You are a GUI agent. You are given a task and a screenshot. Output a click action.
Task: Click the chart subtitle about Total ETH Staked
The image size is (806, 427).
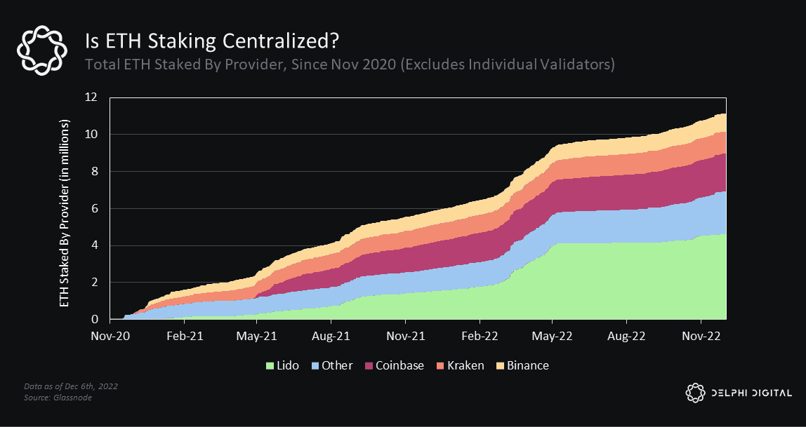coord(350,65)
